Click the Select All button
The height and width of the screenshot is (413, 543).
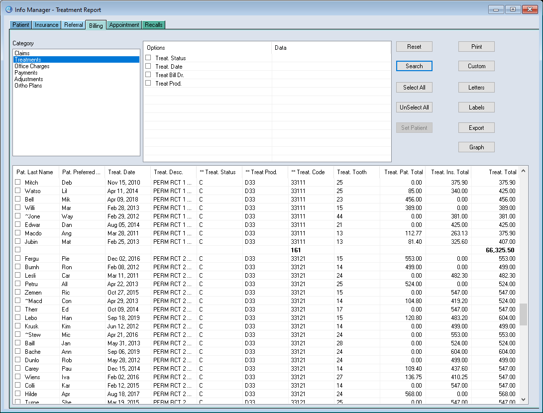[x=414, y=88]
